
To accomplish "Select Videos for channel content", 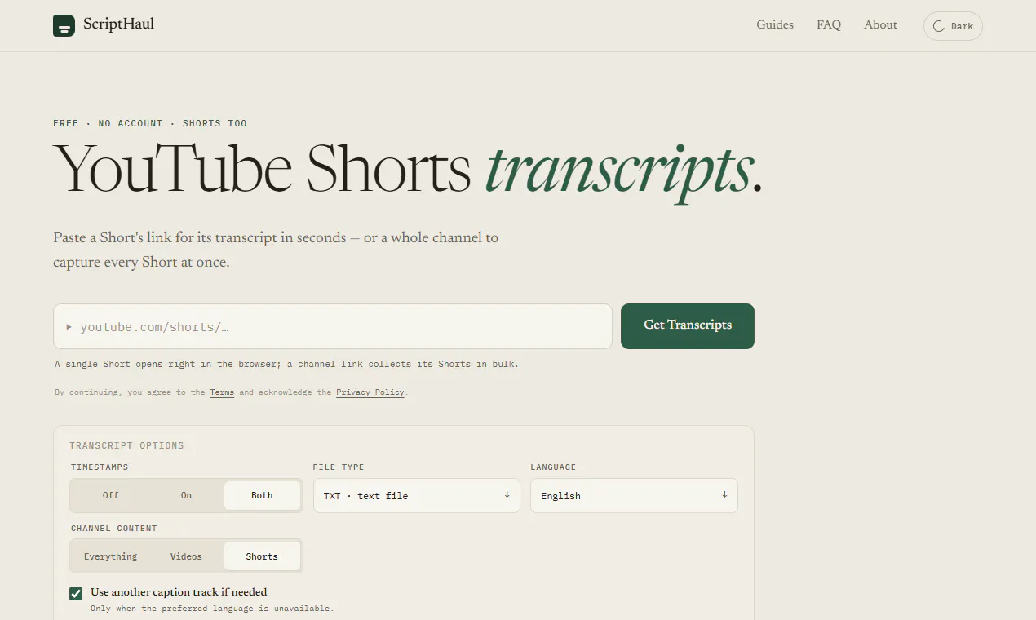I will 186,556.
